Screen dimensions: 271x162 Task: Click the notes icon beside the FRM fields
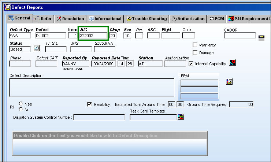(229, 81)
